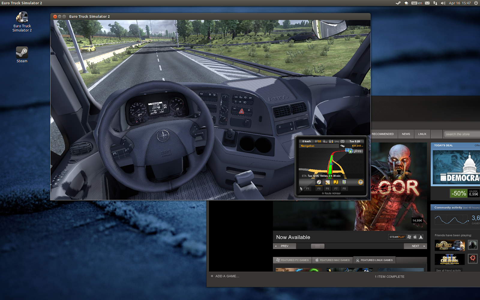Open the Steam desktop shortcut icon
This screenshot has height=300, width=480.
point(22,55)
